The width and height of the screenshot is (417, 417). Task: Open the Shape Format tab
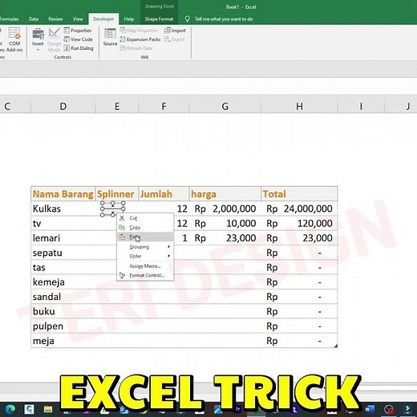(x=159, y=18)
